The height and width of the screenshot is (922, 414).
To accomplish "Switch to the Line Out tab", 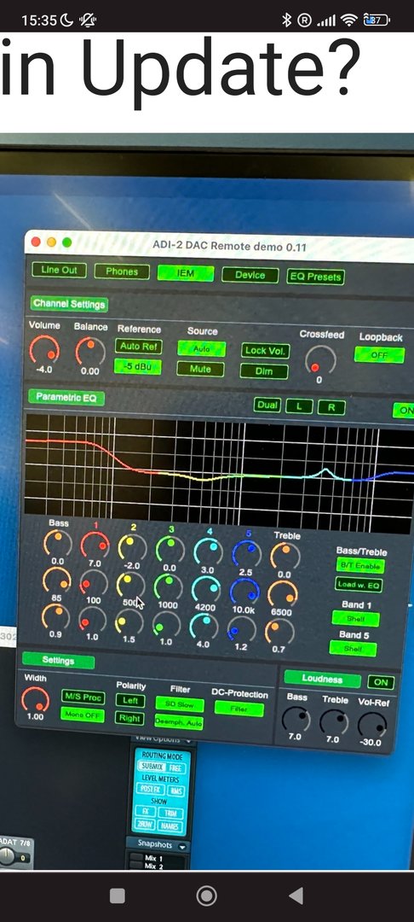I will click(x=60, y=270).
